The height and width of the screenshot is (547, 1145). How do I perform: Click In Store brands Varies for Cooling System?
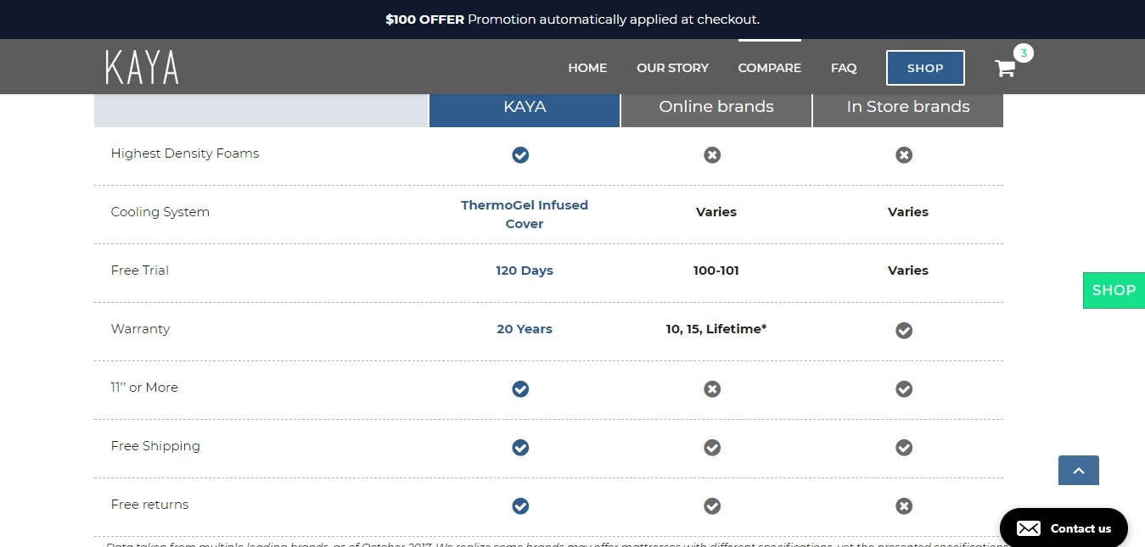tap(908, 212)
